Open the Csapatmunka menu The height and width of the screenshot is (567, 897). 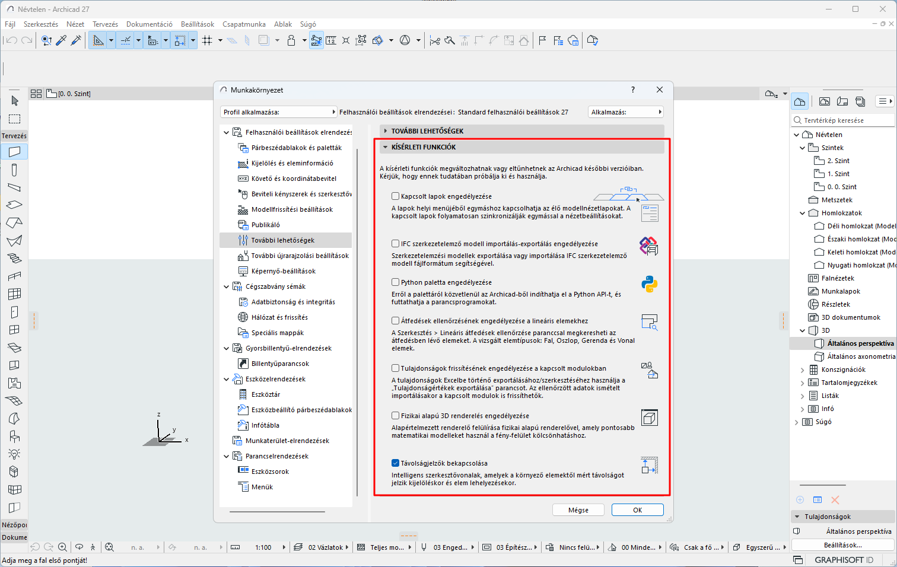coord(244,24)
